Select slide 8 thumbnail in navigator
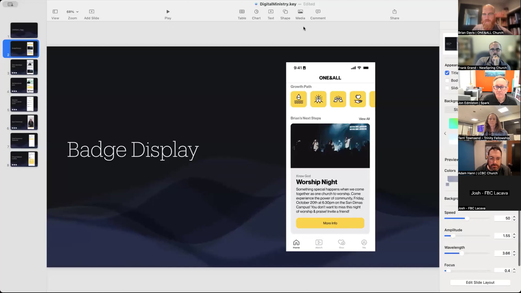This screenshot has height=293, width=521. 24,159
